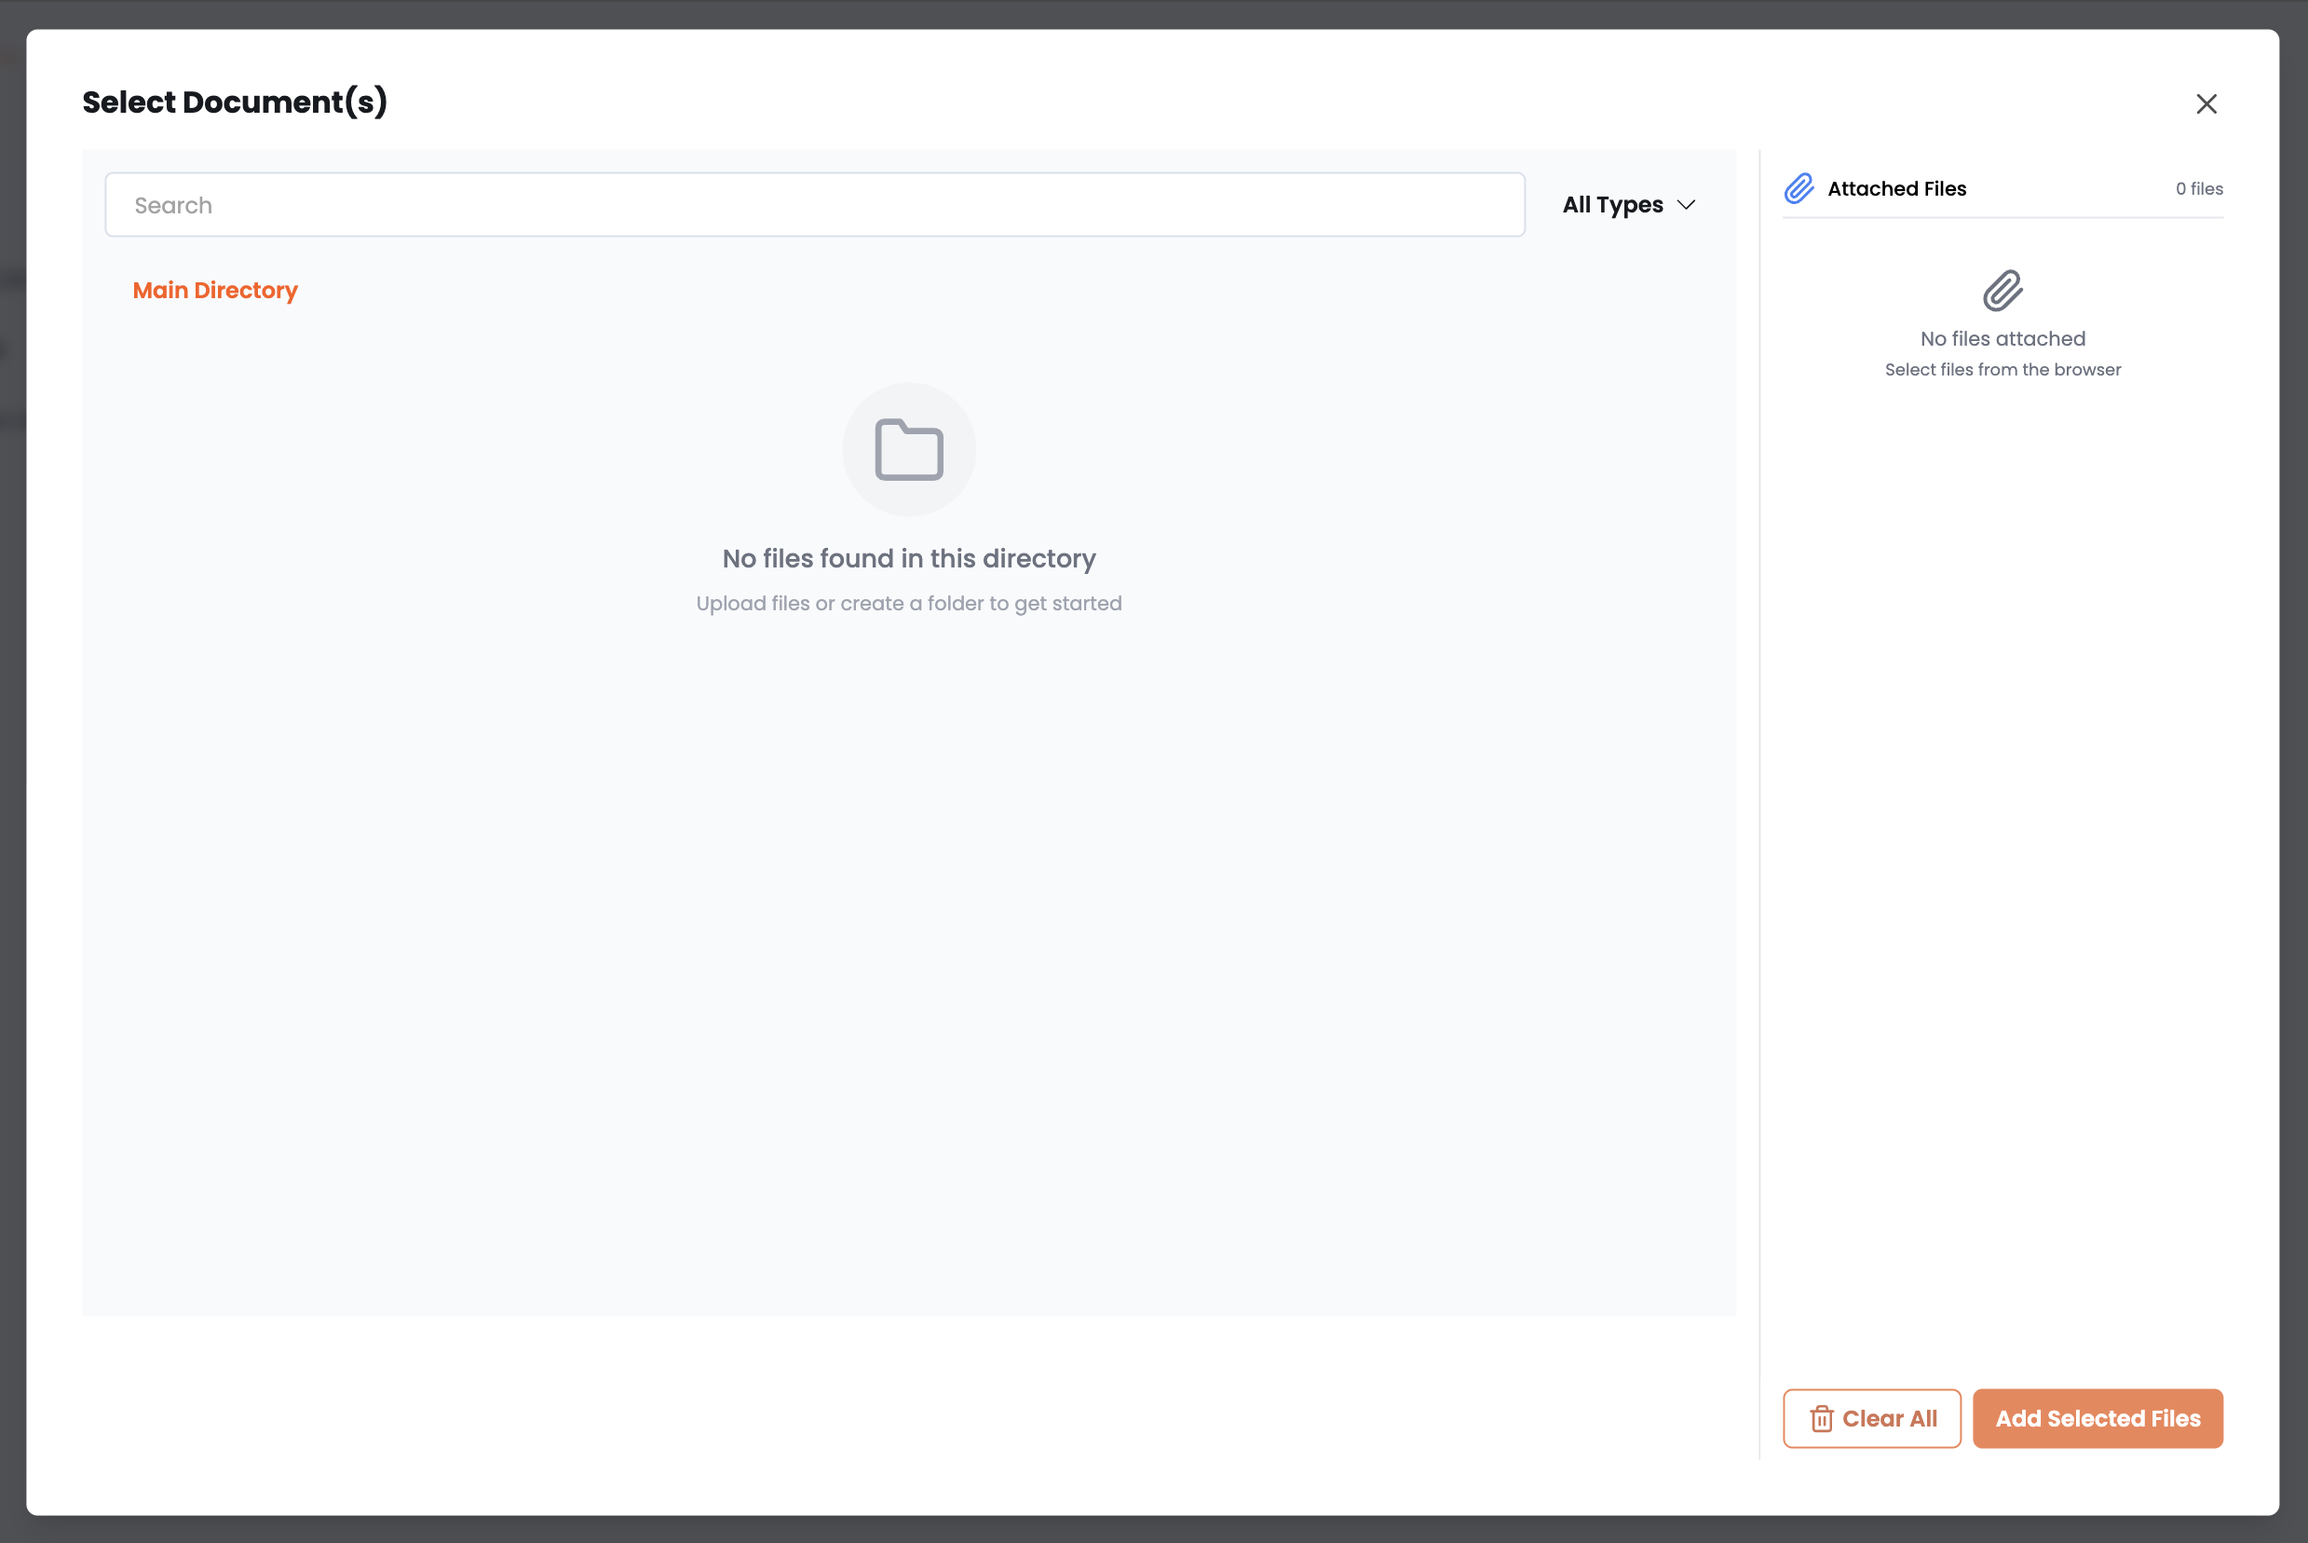Select the attachment icon in the right panel header
Screen dimensions: 2308x1543
pyautogui.click(x=1799, y=188)
